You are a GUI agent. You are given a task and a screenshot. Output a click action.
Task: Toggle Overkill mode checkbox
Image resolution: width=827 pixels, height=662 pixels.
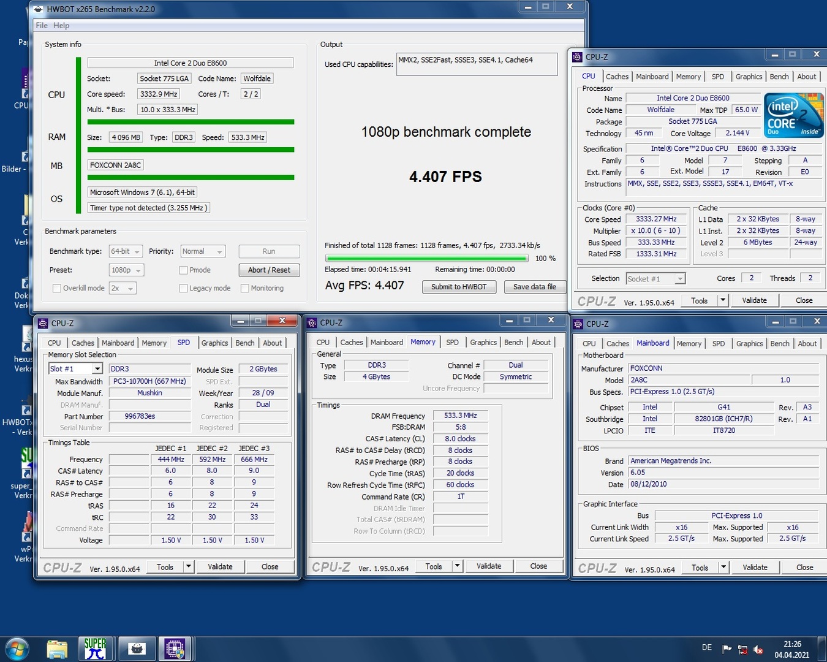click(x=57, y=288)
